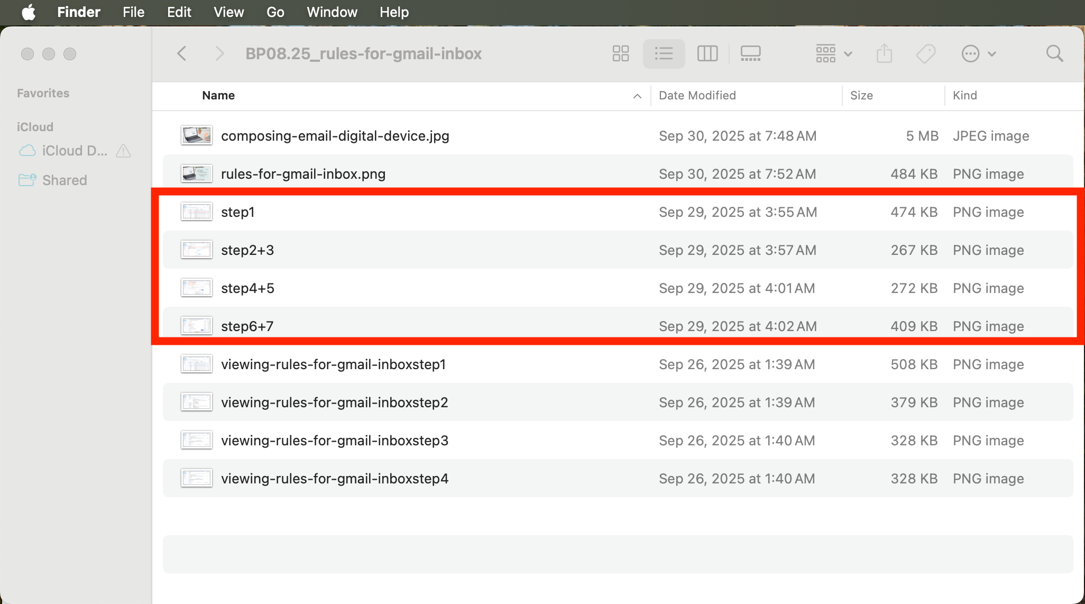Open the More actions ellipsis menu
Viewport: 1085px width, 604px height.
tap(978, 53)
